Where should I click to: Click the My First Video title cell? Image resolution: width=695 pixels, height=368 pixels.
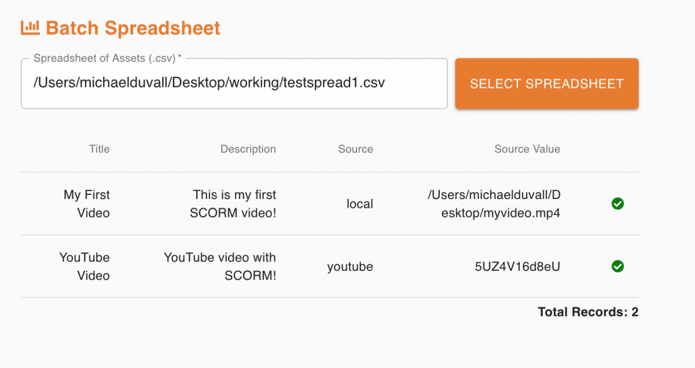coord(86,204)
